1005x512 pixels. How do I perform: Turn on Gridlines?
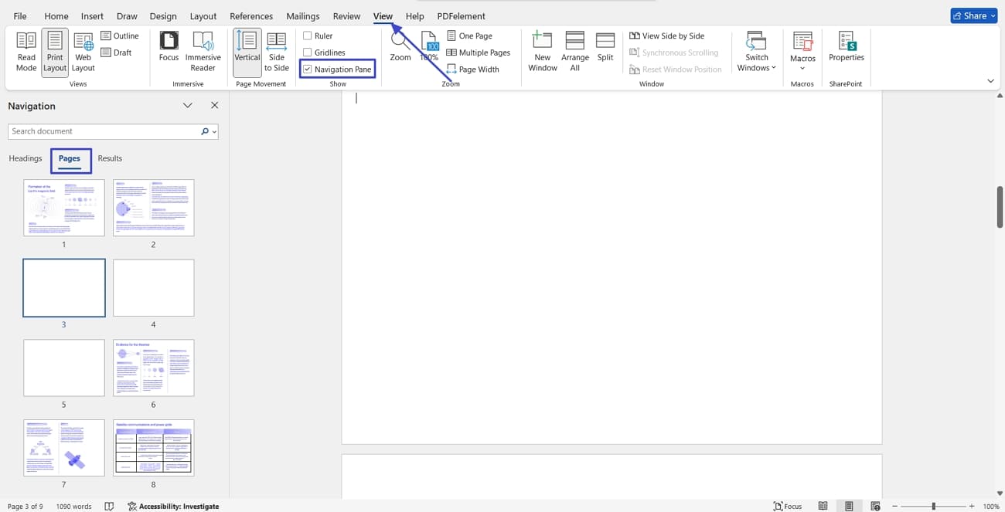[x=308, y=52]
